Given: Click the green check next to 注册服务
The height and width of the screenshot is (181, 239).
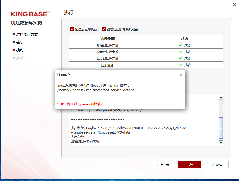Looking at the screenshot, I should pyautogui.click(x=180, y=65).
